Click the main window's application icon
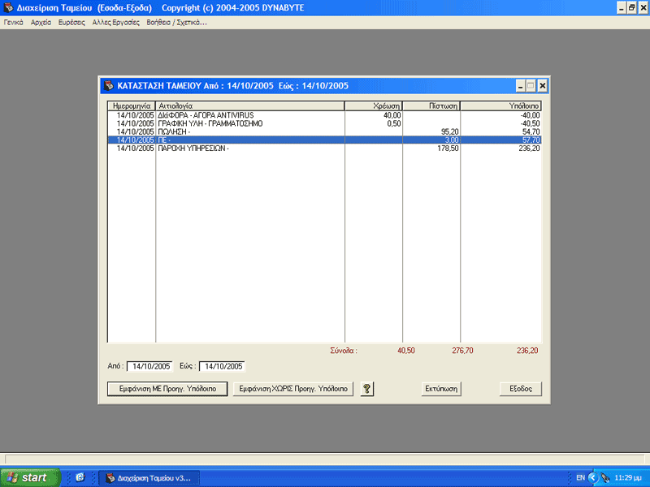This screenshot has height=487, width=650. (x=8, y=7)
